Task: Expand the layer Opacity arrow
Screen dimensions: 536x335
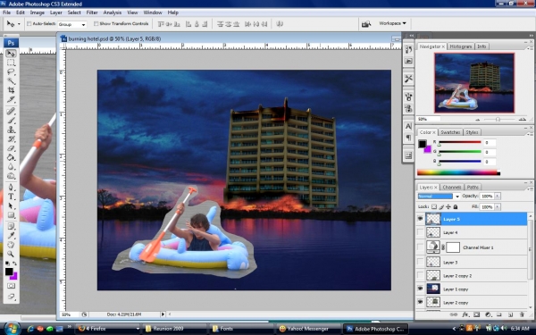Action: (498, 196)
